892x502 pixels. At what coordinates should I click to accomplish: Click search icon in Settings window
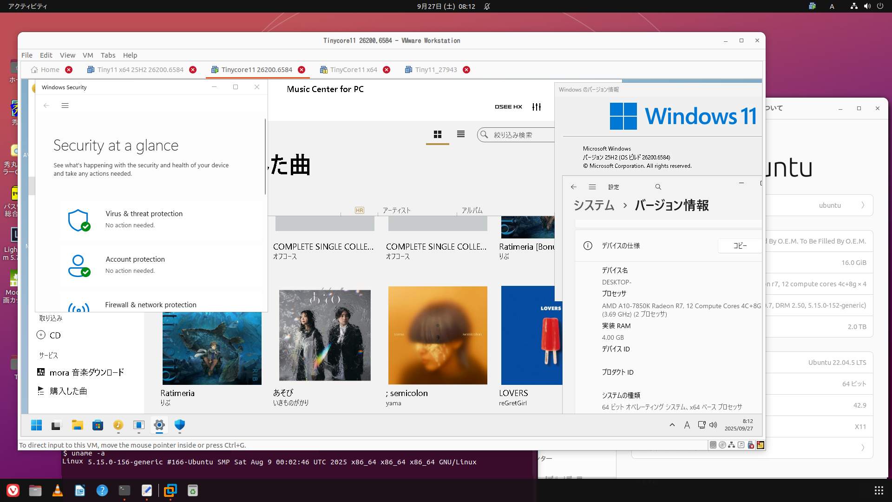(658, 187)
